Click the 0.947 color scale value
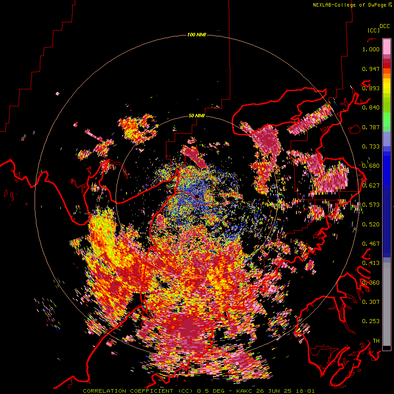Image resolution: width=394 pixels, height=394 pixels. click(x=371, y=69)
